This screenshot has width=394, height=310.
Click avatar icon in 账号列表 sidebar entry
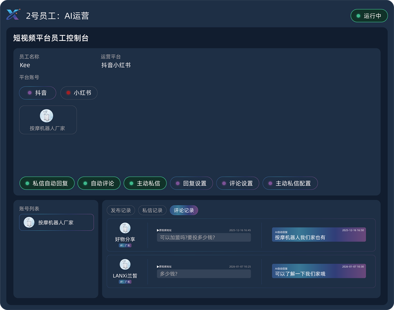pos(29,222)
